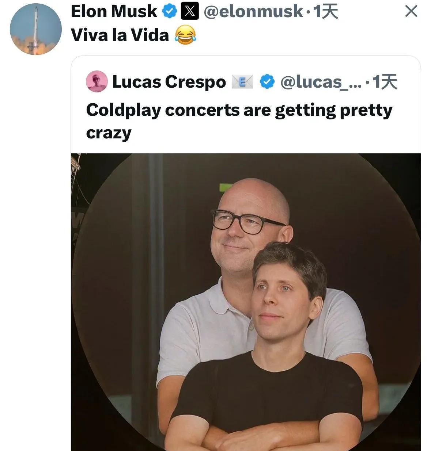This screenshot has height=451, width=431.
Task: Open the truncated @lucas_ handle
Action: [x=321, y=82]
